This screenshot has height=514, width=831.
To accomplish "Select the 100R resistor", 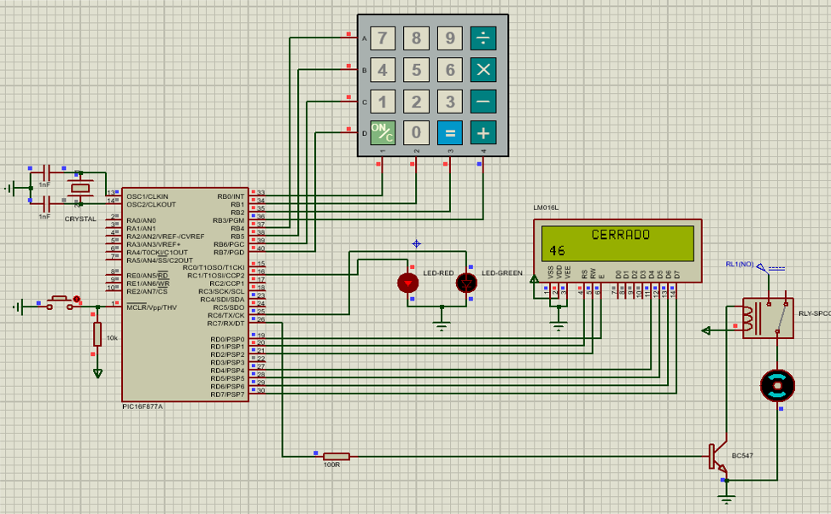I will 336,456.
